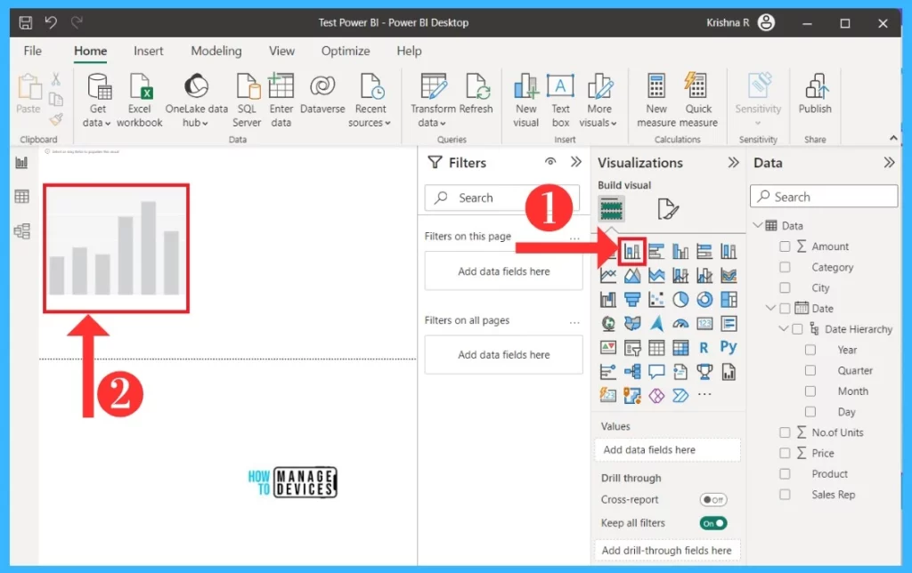
Task: Switch to the Insert ribbon tab
Action: click(x=149, y=51)
